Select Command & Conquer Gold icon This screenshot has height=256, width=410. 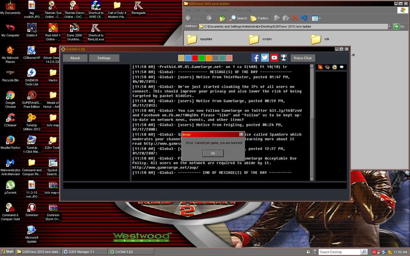pos(10,212)
